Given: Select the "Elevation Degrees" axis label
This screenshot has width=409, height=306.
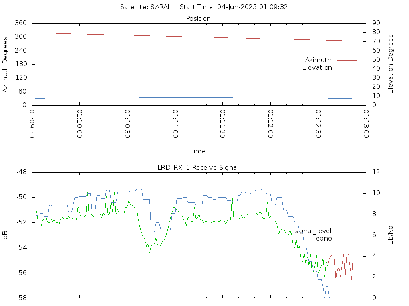Looking at the screenshot, I should pyautogui.click(x=391, y=64).
